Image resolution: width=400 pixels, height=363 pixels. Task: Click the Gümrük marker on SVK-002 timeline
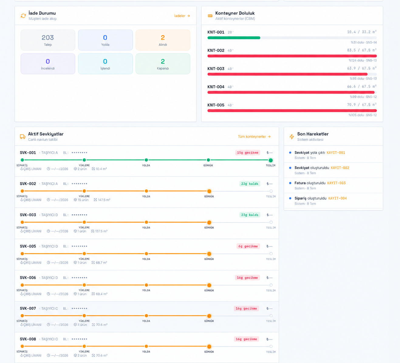click(x=209, y=191)
